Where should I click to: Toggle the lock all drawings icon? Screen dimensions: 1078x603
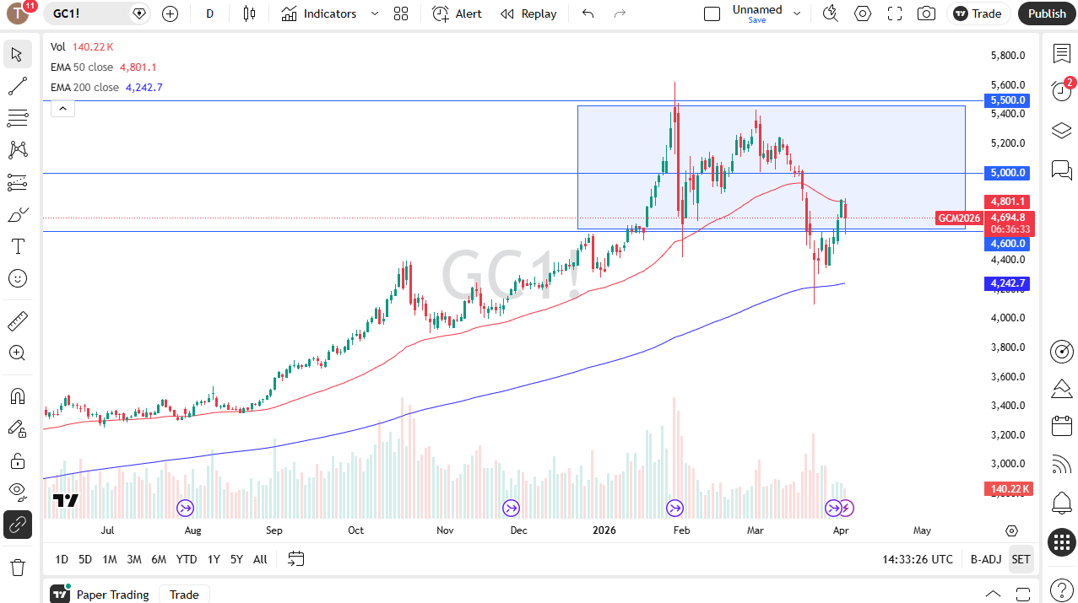pos(17,460)
